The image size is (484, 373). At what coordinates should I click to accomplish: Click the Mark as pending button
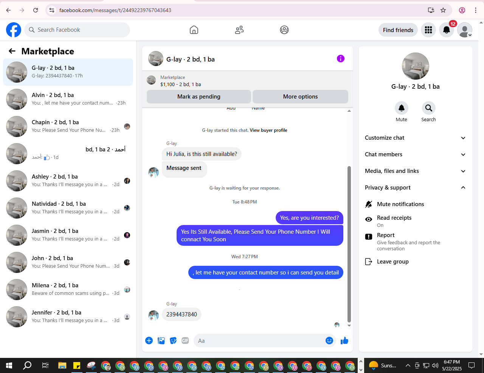click(x=199, y=97)
